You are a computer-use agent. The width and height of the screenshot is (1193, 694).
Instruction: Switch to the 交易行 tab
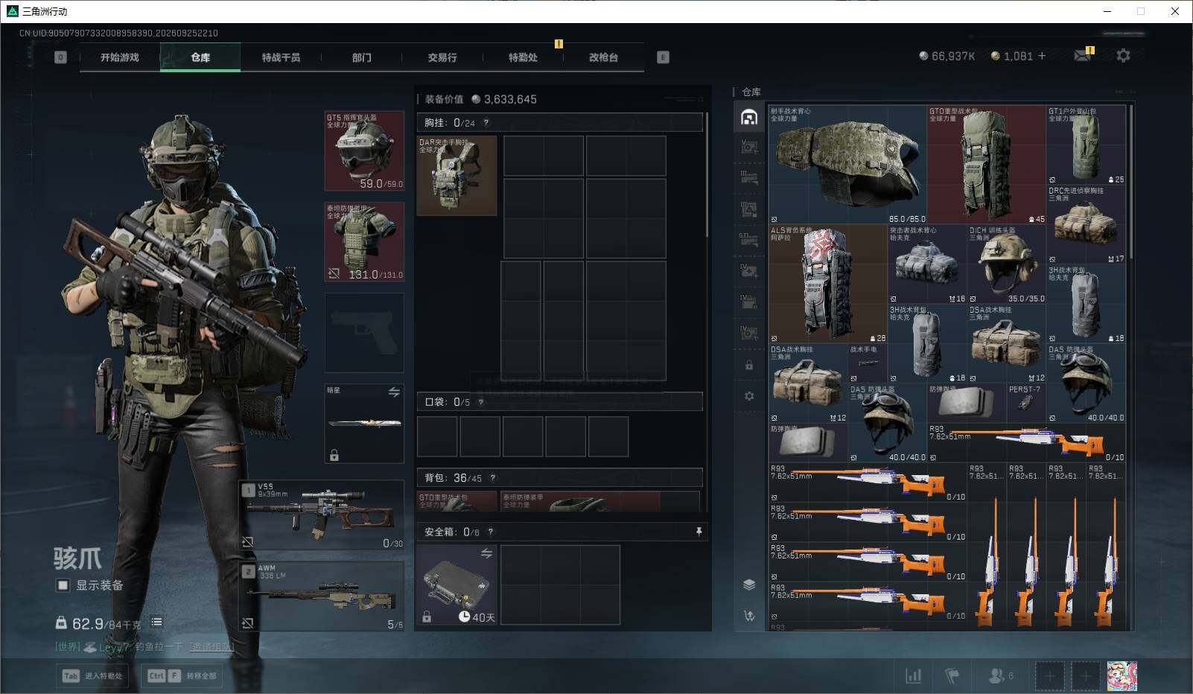tap(442, 57)
